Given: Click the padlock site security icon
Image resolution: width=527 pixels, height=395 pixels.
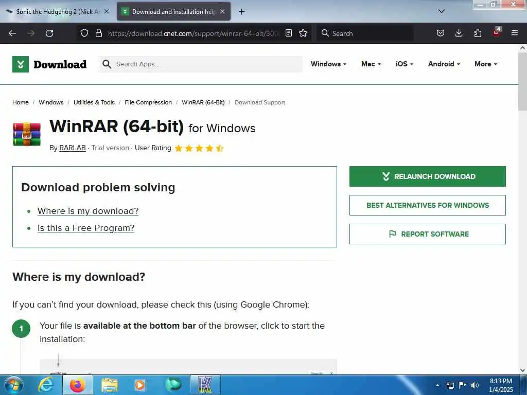Looking at the screenshot, I should (98, 33).
